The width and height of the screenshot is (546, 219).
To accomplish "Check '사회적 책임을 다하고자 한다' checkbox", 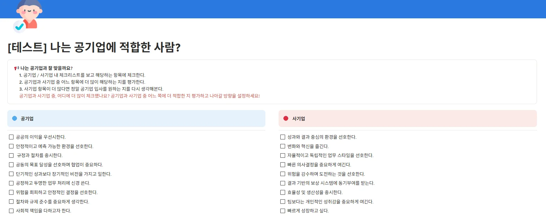I will pyautogui.click(x=11, y=211).
